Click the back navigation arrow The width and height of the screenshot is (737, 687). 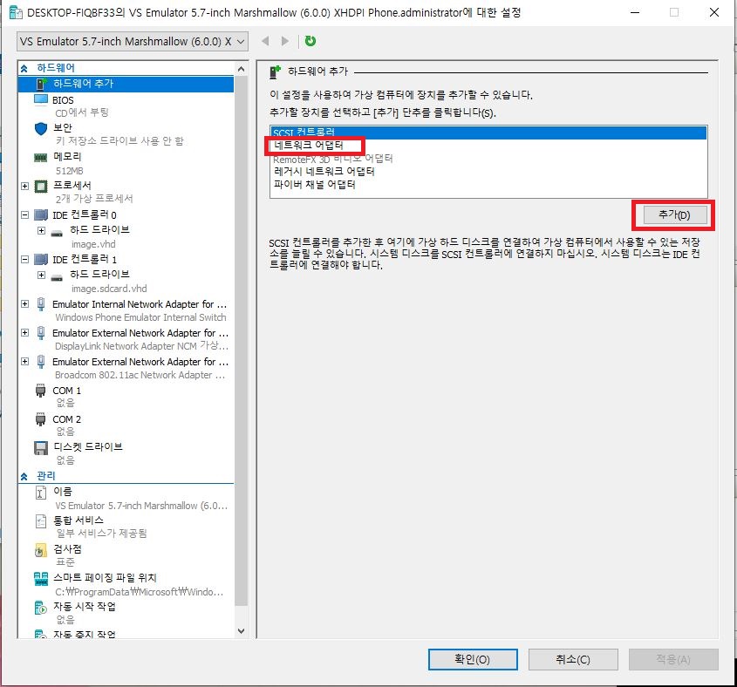click(265, 41)
